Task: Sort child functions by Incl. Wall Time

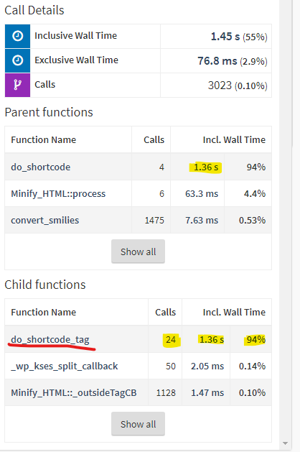Action: click(x=234, y=312)
